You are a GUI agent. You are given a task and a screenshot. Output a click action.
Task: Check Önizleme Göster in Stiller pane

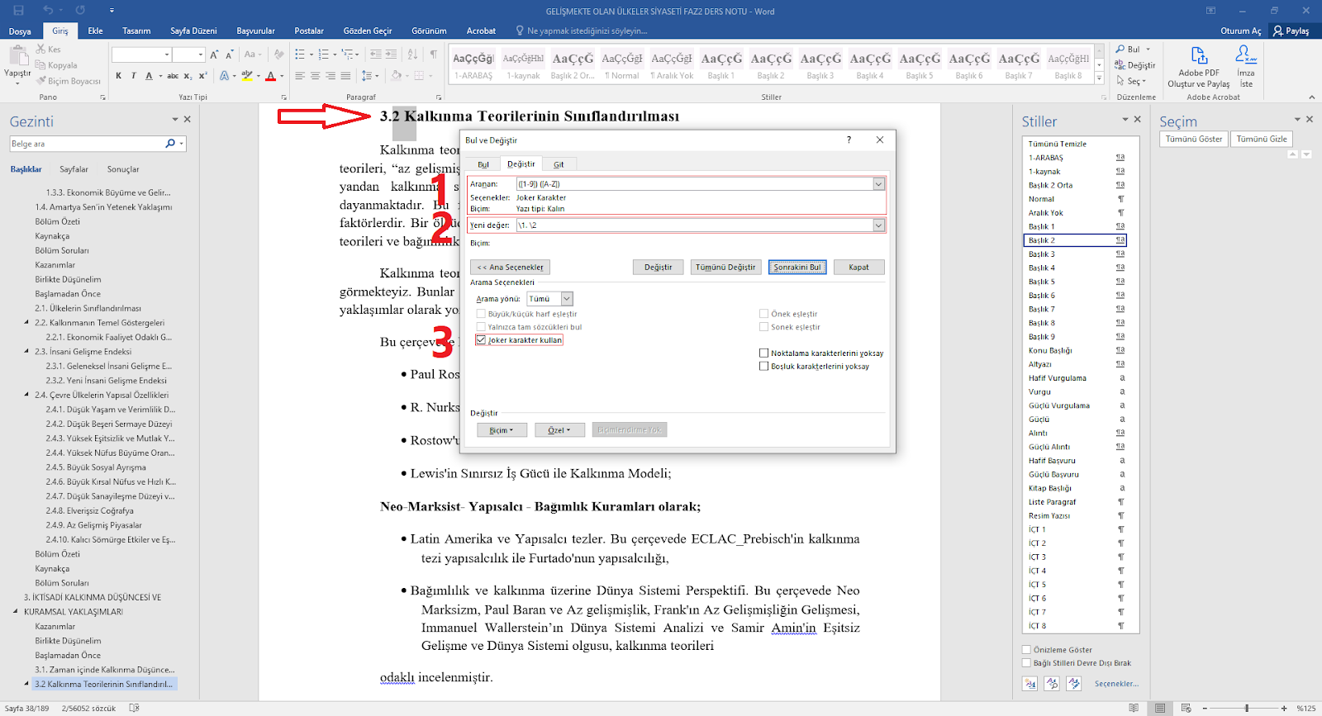point(1027,650)
